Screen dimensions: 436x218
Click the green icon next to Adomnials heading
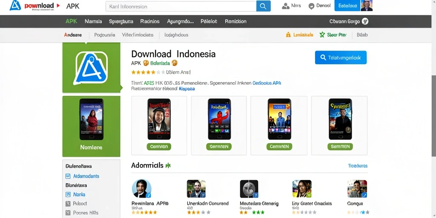click(x=168, y=166)
